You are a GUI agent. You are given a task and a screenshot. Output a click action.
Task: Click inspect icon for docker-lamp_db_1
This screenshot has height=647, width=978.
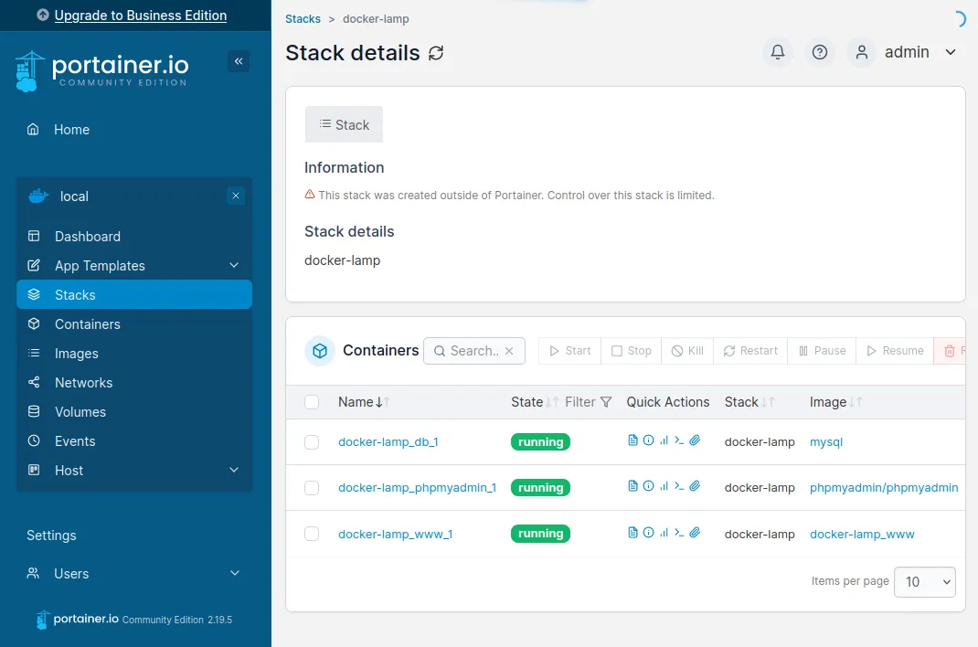pos(648,440)
